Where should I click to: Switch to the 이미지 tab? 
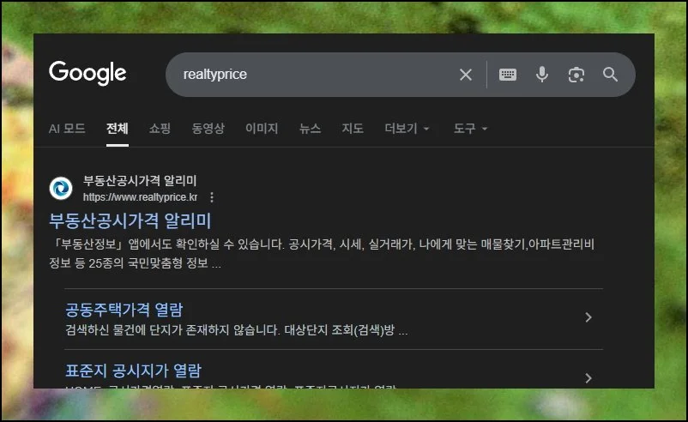(x=262, y=129)
